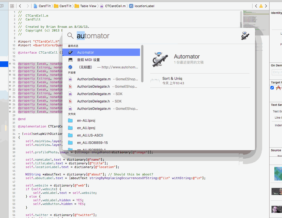Click the #import CTCardCell.h line

(39, 41)
